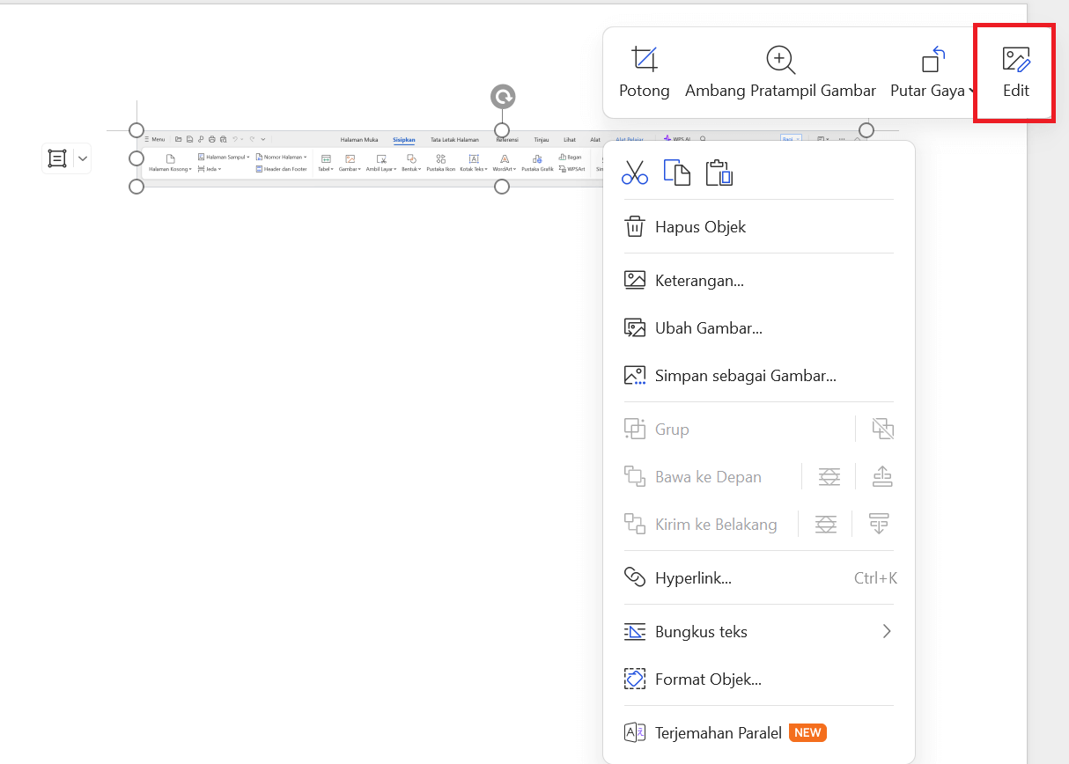
Task: Choose Simpan sebagai Gambar...
Action: 745,376
